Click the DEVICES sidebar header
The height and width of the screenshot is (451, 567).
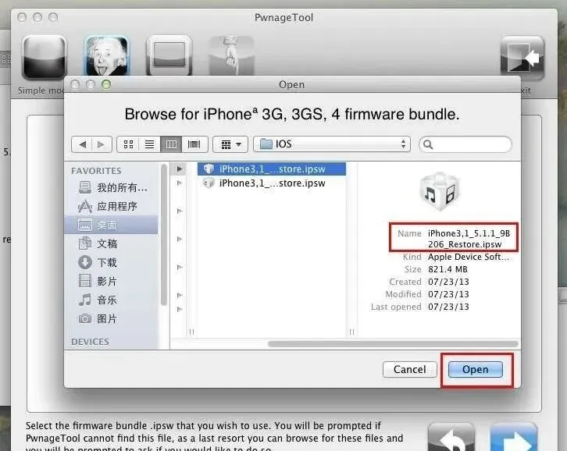coord(90,342)
